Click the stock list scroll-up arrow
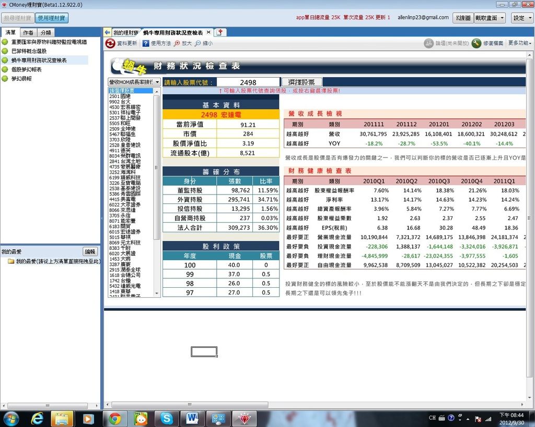Image resolution: width=535 pixels, height=427 pixels. [157, 92]
